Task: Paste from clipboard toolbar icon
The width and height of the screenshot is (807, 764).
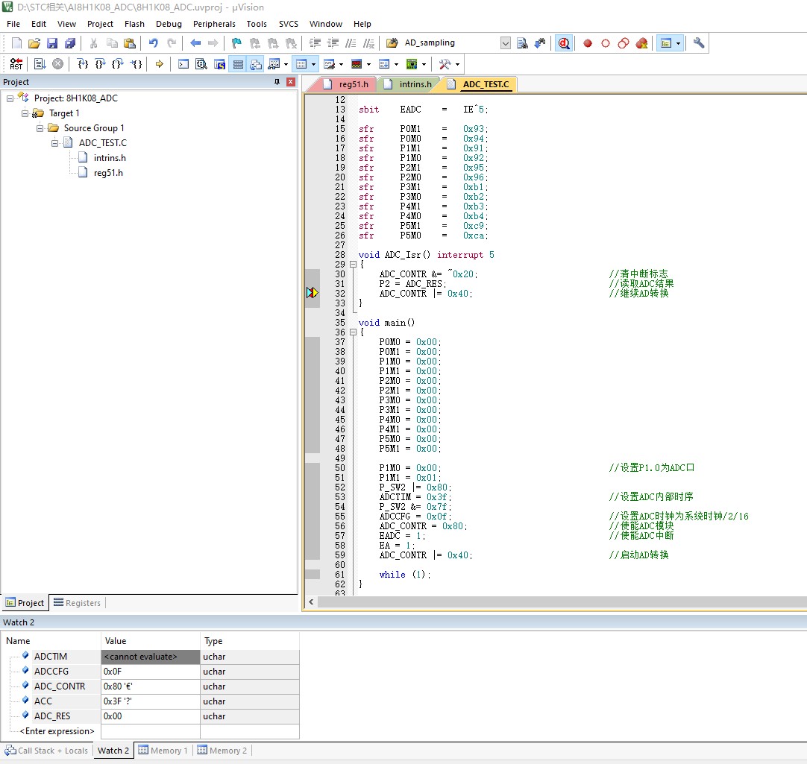Action: [x=130, y=43]
